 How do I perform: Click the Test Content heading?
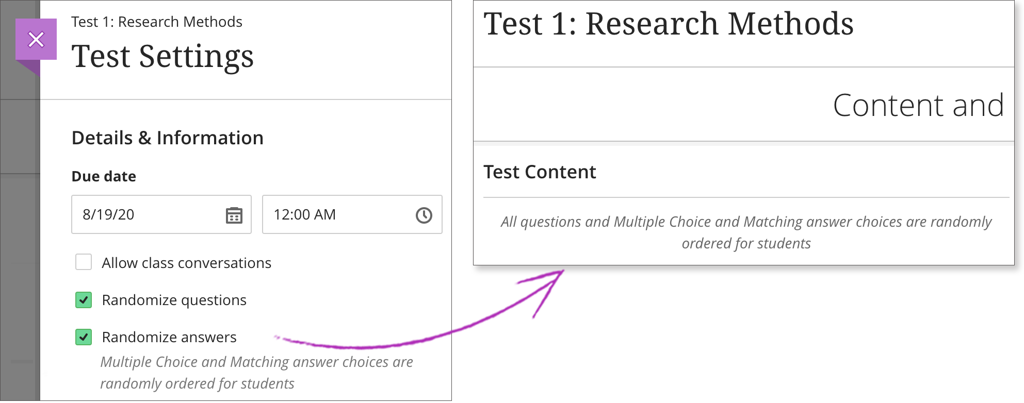(x=540, y=172)
